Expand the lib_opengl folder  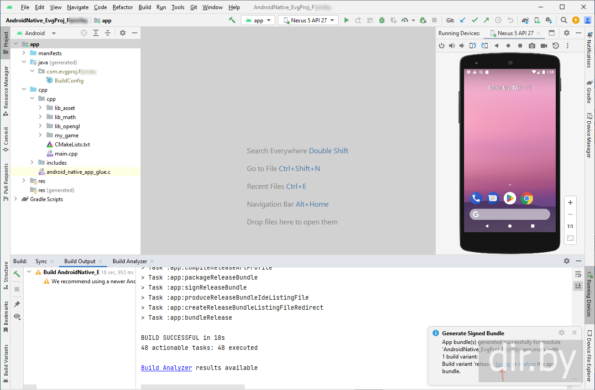[x=40, y=126]
